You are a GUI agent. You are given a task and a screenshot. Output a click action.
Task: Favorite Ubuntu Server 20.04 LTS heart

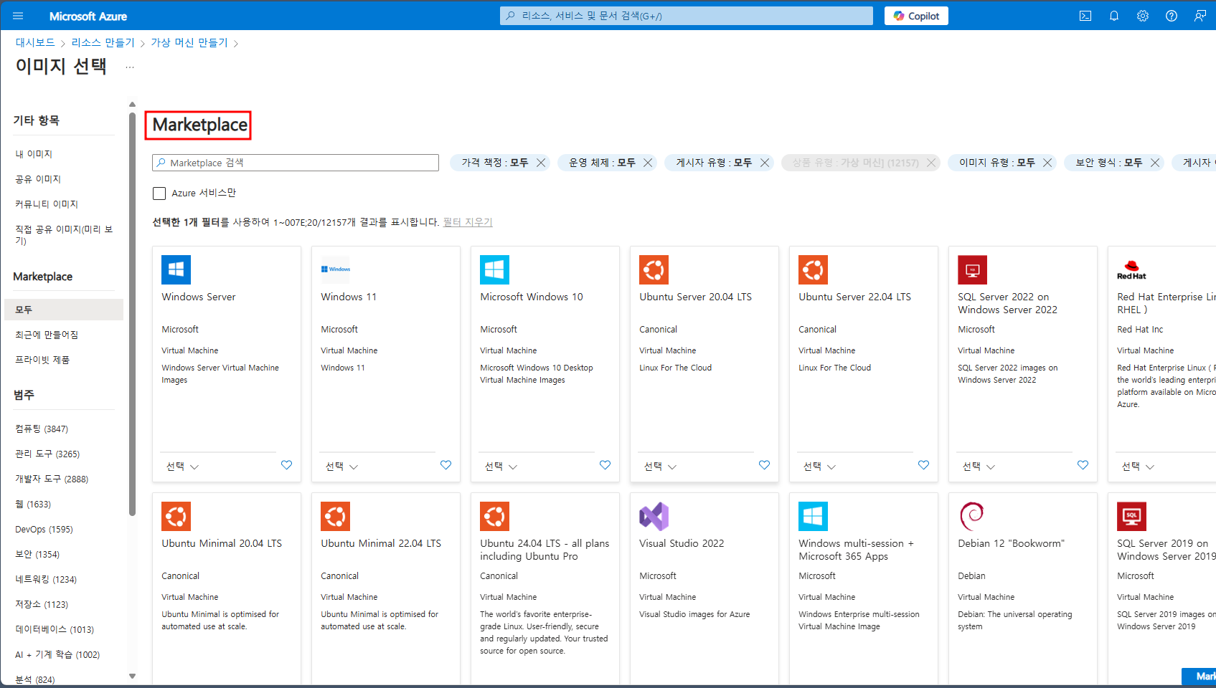click(x=765, y=465)
